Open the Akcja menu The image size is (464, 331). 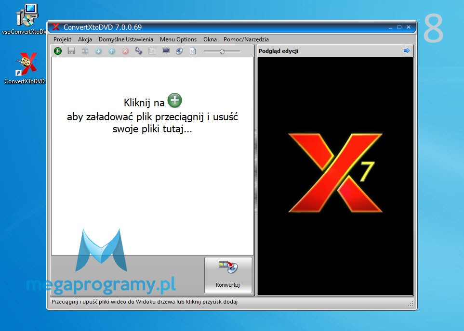point(85,39)
